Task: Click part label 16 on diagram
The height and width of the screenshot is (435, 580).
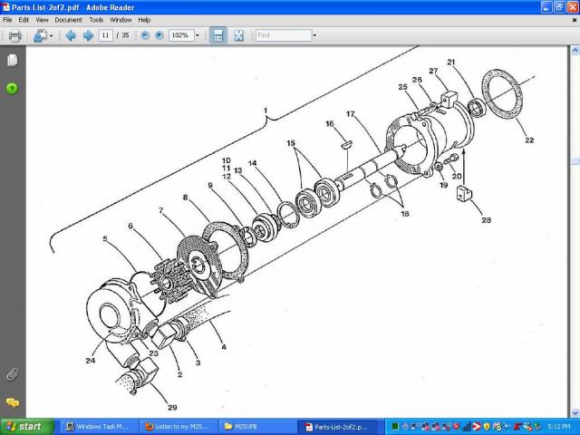Action: point(330,123)
